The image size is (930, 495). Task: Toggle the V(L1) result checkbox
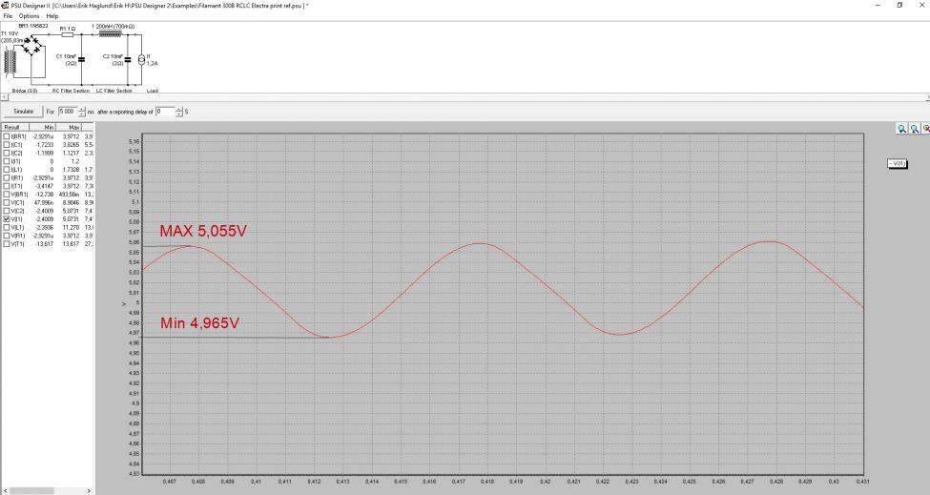pyautogui.click(x=7, y=228)
